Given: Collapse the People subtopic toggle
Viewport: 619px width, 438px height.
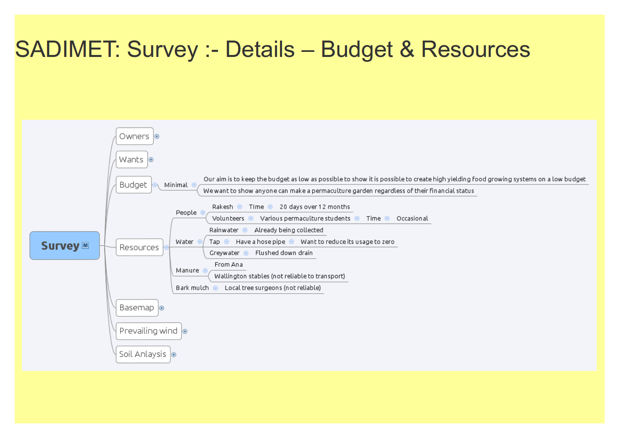Looking at the screenshot, I should tap(203, 213).
